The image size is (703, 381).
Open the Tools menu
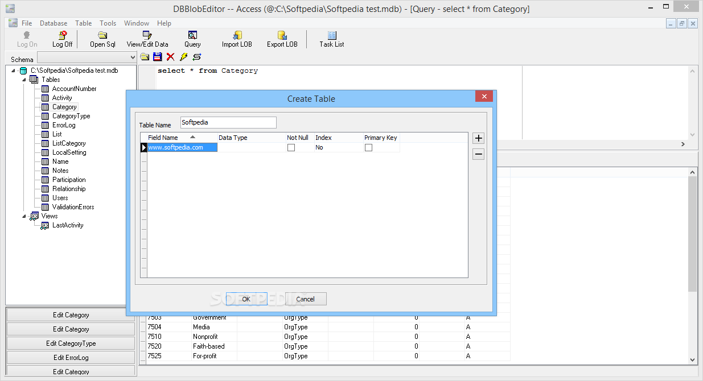[x=108, y=23]
